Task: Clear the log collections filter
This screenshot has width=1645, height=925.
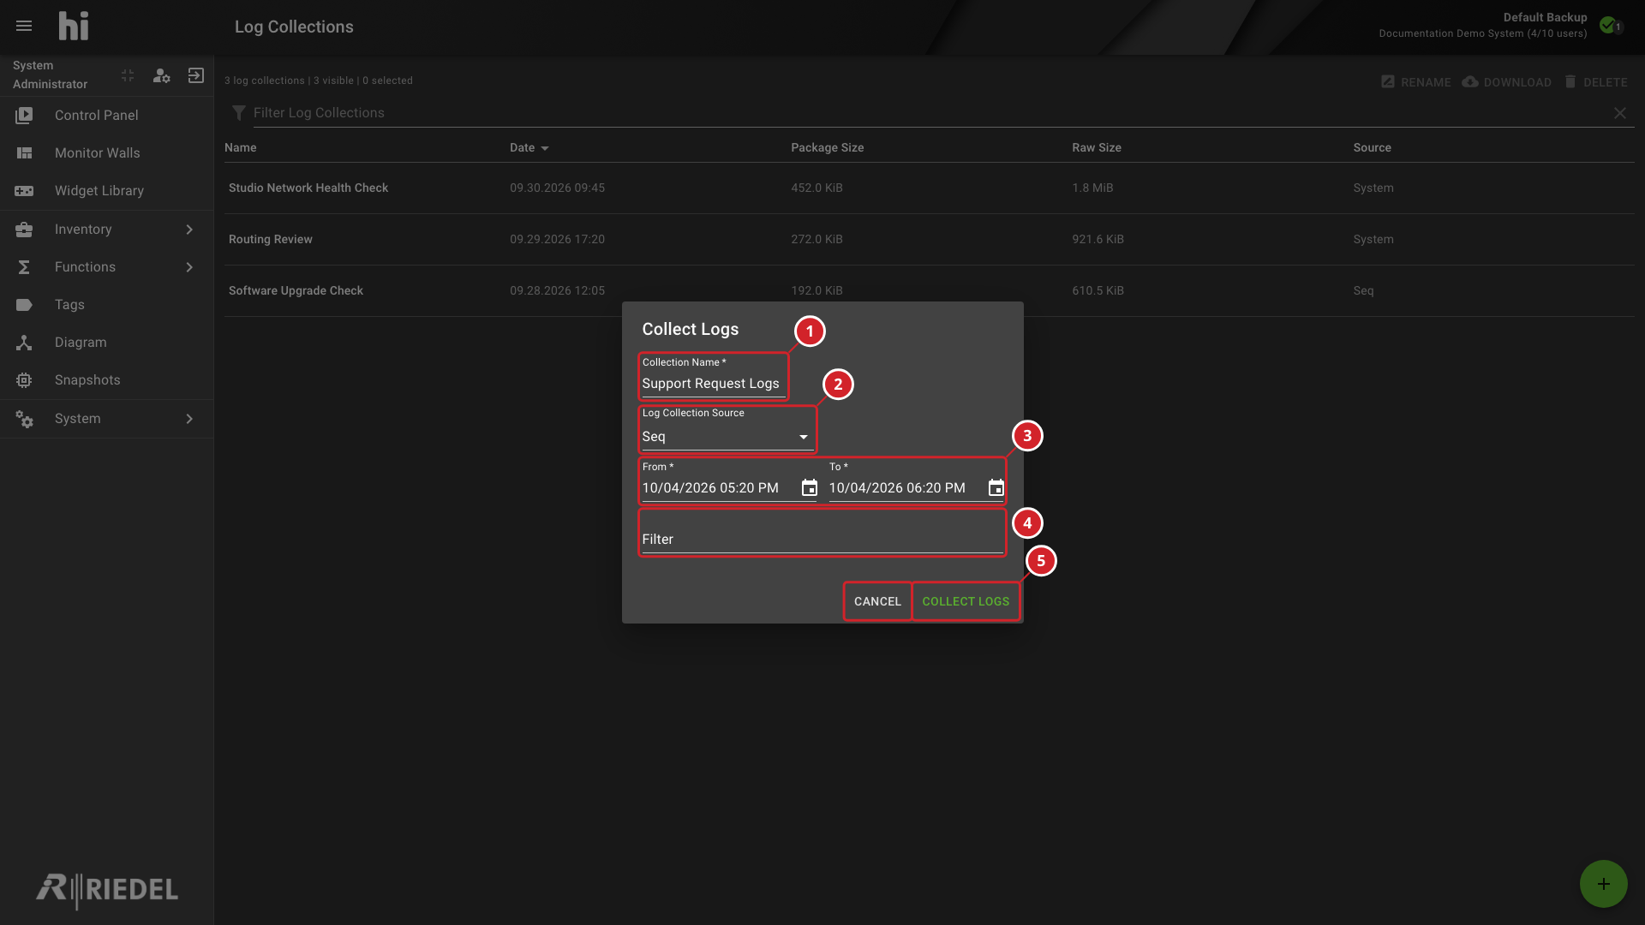Action: 1619,113
